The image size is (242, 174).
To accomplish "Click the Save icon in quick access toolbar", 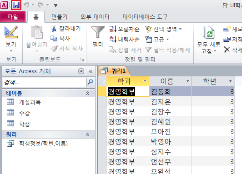I will point(16,5).
